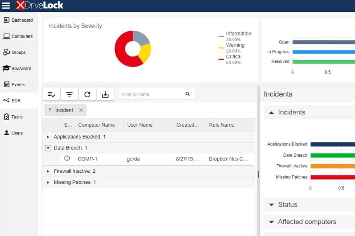This screenshot has height=236, width=355.
Task: Remove the Incident grouping chip
Action: pos(81,110)
